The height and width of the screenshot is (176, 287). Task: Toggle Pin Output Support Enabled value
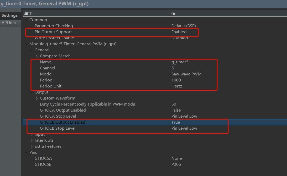179,32
